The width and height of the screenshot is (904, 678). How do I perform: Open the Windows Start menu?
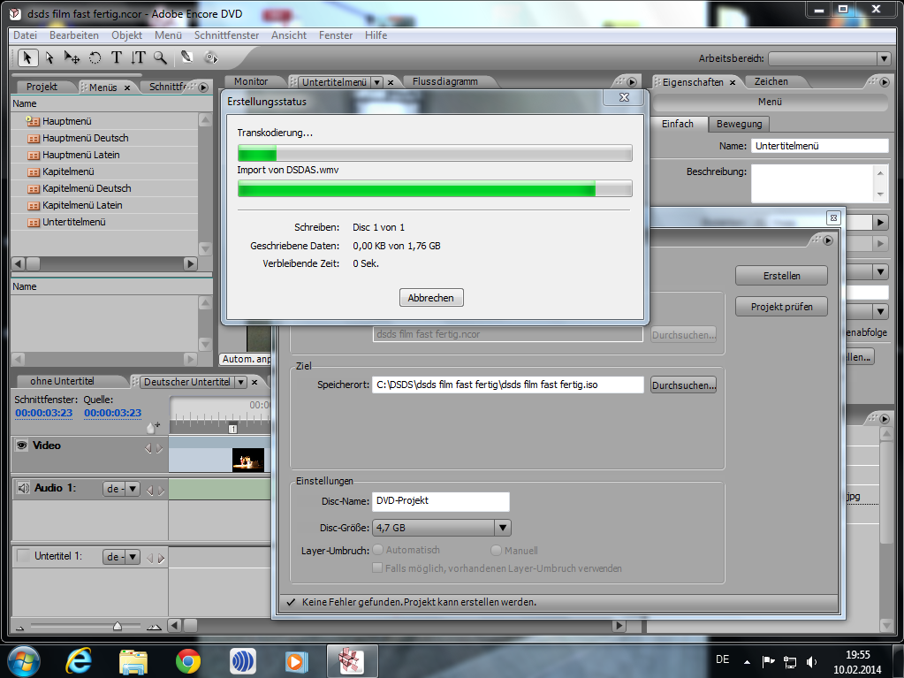click(24, 661)
